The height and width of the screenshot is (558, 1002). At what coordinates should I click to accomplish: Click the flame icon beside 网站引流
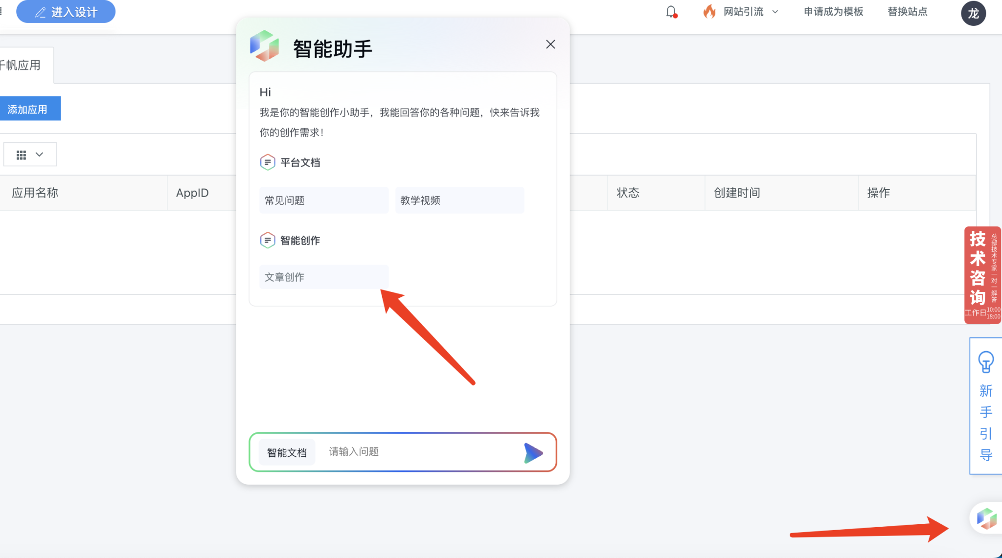pos(709,12)
